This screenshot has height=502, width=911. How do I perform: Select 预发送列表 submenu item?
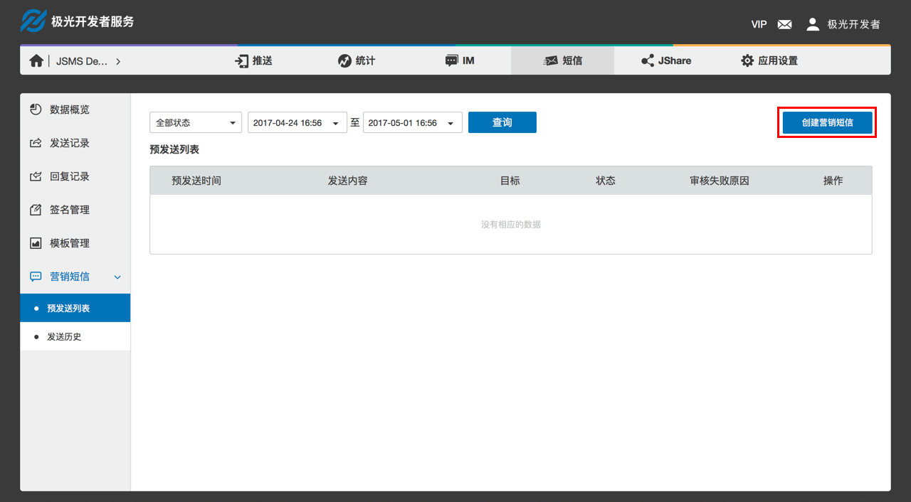(x=75, y=308)
